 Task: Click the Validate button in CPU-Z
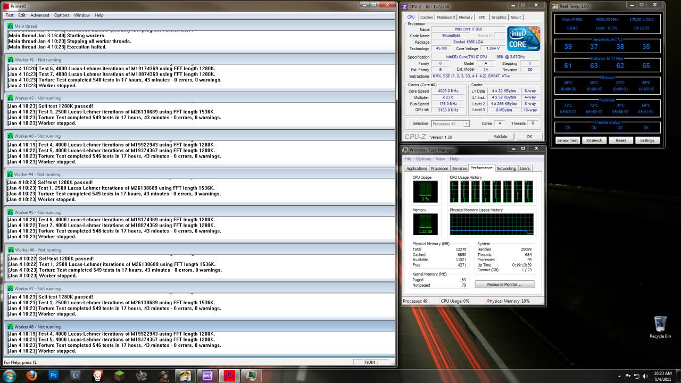tap(500, 136)
